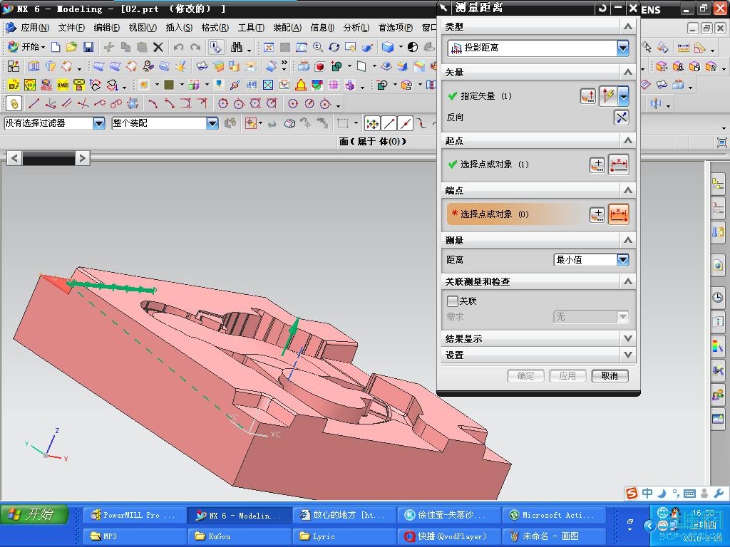This screenshot has width=730, height=547.
Task: Click end point measure selection icon
Action: pyautogui.click(x=619, y=214)
